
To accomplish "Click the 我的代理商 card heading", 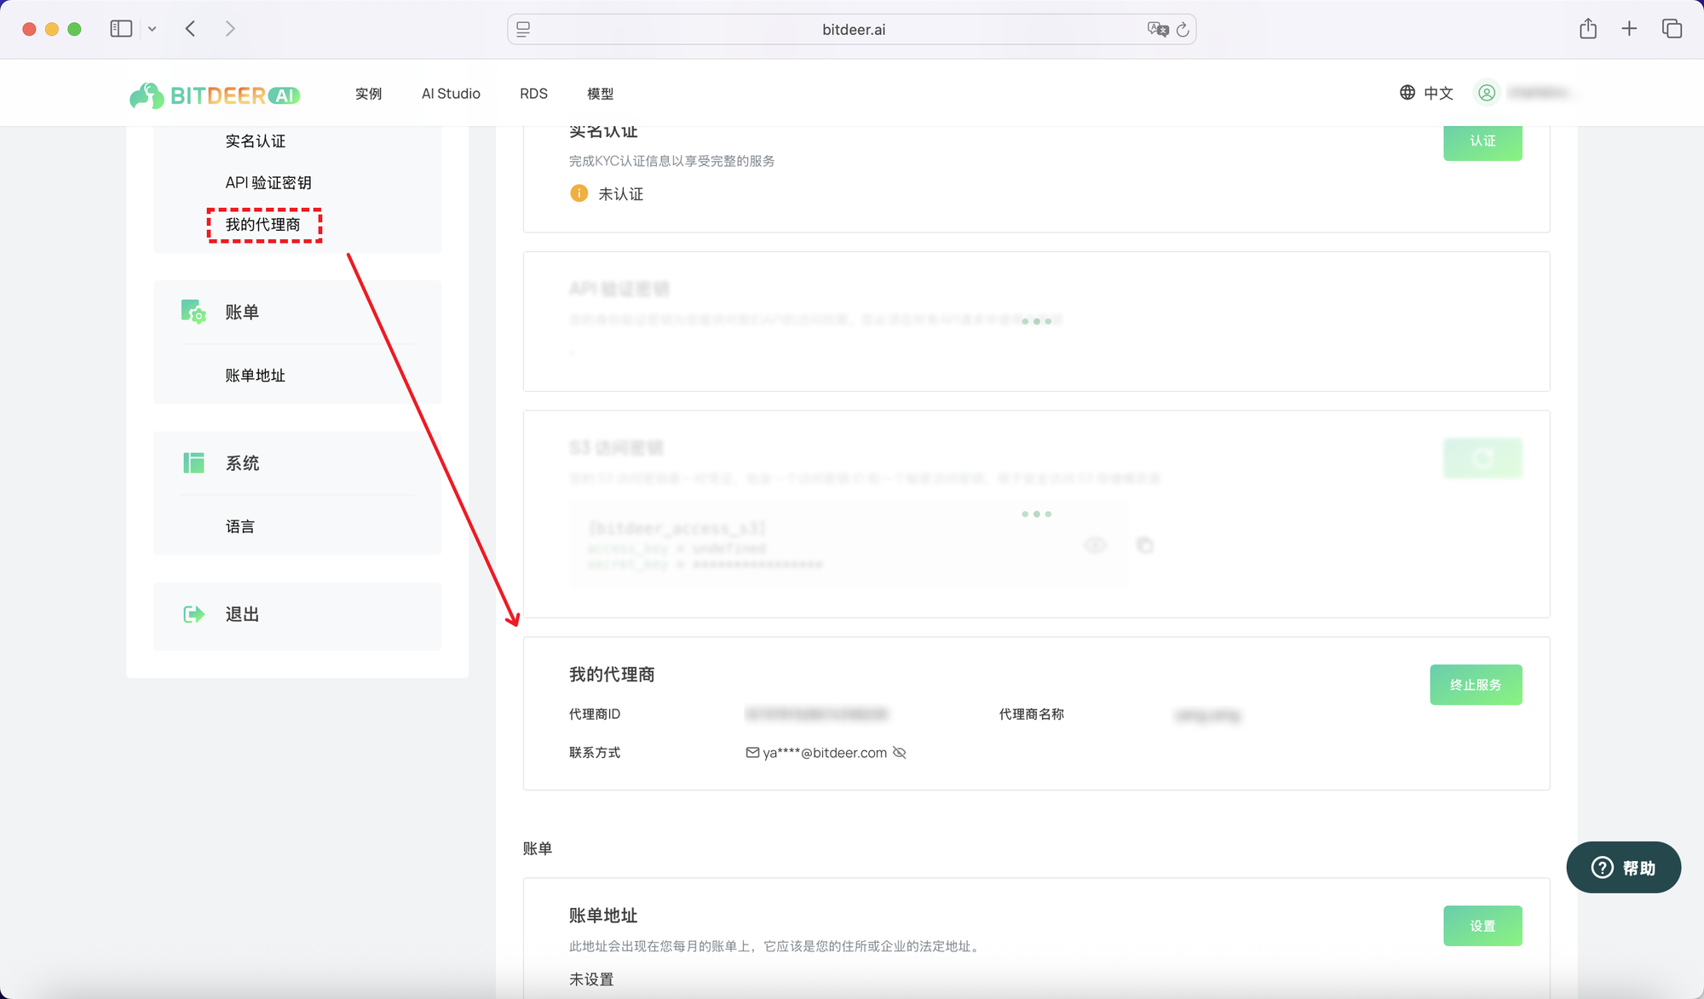I will (612, 675).
